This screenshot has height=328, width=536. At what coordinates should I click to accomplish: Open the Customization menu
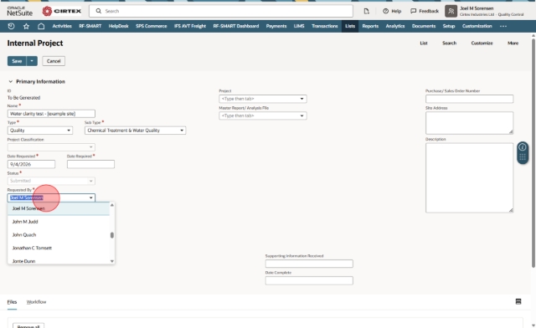click(477, 26)
